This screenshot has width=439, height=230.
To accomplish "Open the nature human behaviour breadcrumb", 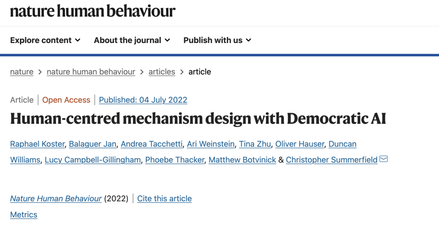I will pos(91,72).
